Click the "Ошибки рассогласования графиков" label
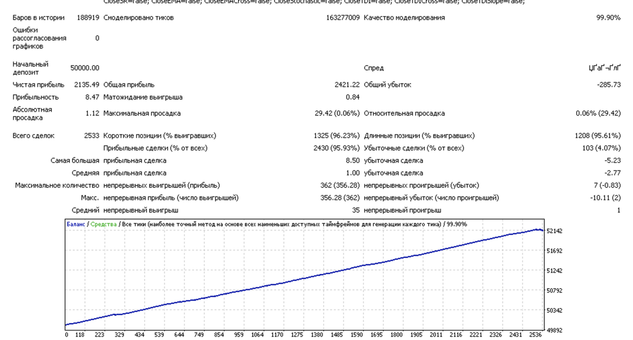The height and width of the screenshot is (340, 633). coord(39,38)
